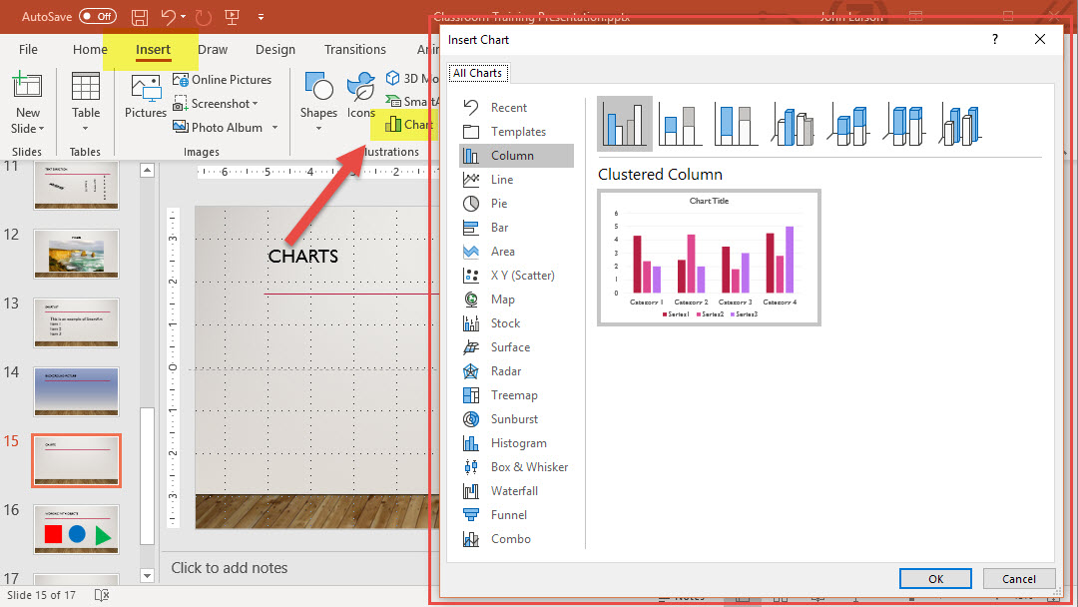Select the Waterfall chart type

514,491
